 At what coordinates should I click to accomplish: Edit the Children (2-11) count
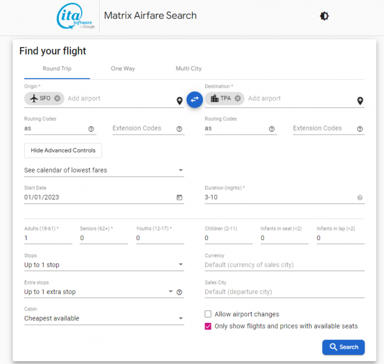pyautogui.click(x=229, y=238)
